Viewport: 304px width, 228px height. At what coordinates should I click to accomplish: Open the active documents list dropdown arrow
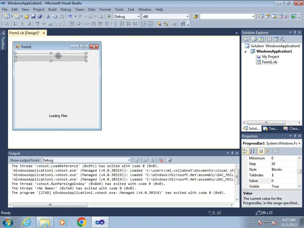tap(237, 33)
